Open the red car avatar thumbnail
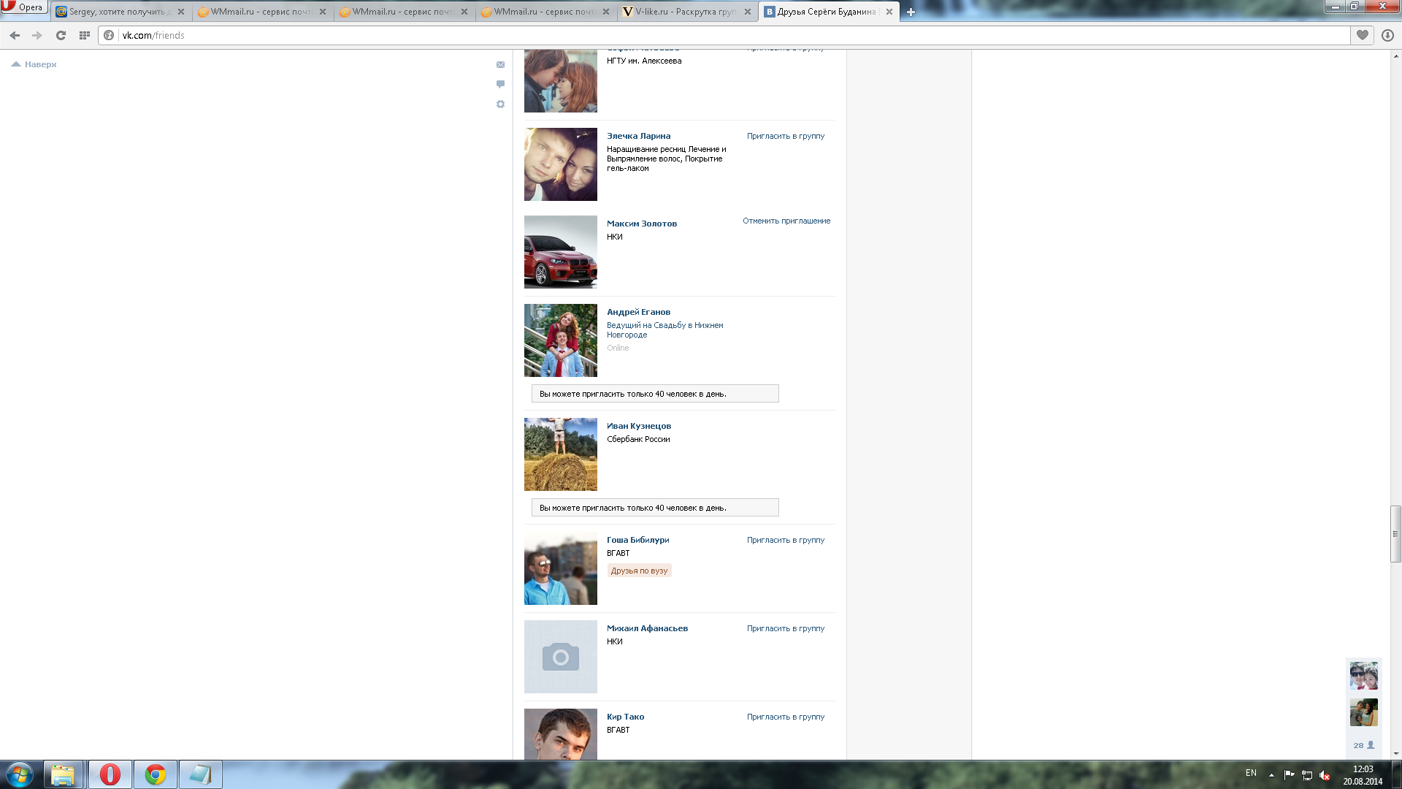 coord(561,252)
